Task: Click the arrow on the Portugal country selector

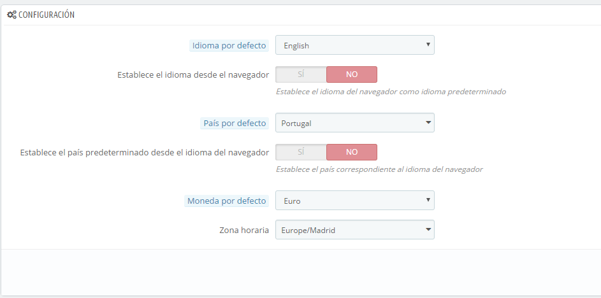Action: pos(427,123)
